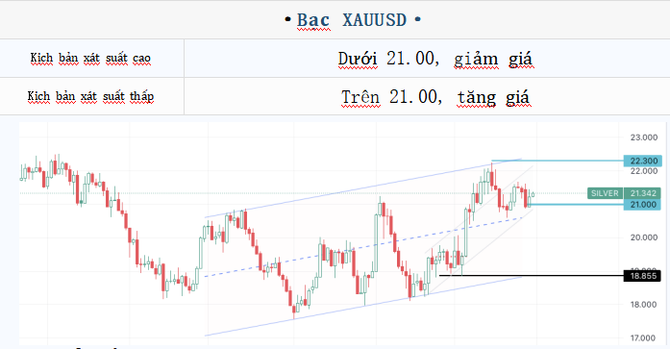Click the 18.000 axis value

643,305
